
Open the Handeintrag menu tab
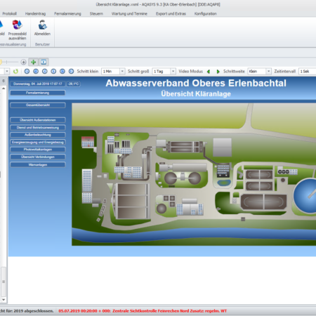pyautogui.click(x=35, y=13)
